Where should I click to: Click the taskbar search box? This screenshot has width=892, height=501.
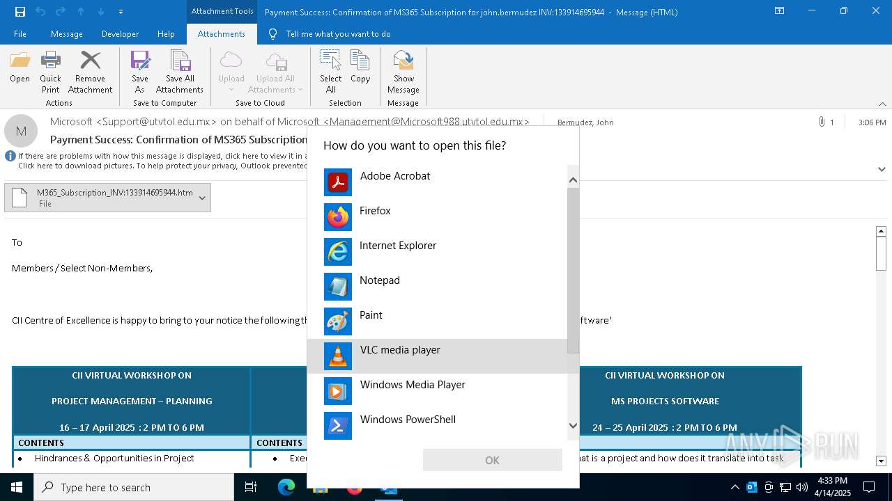[134, 487]
